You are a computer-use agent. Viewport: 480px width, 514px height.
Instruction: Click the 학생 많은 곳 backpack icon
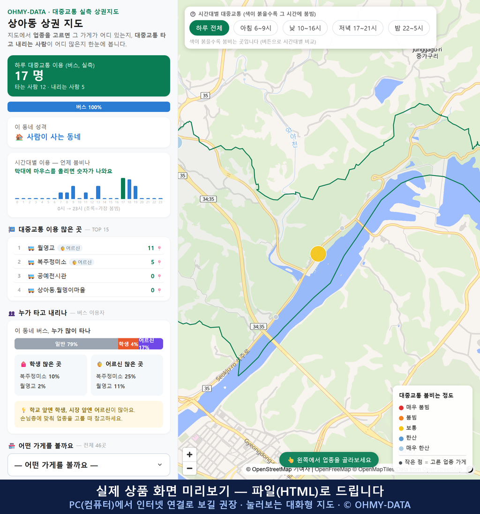tap(23, 364)
